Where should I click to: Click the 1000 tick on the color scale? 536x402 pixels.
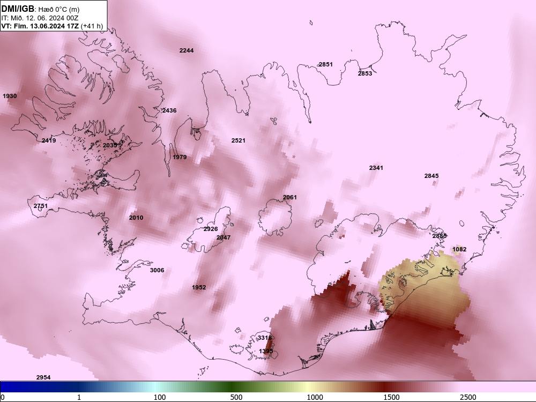pyautogui.click(x=315, y=397)
